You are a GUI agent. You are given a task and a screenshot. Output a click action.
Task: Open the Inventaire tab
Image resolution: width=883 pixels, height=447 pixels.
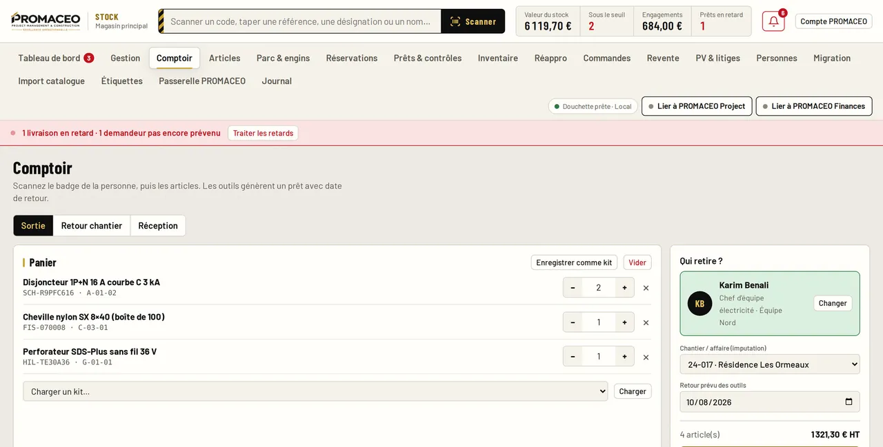pyautogui.click(x=498, y=58)
